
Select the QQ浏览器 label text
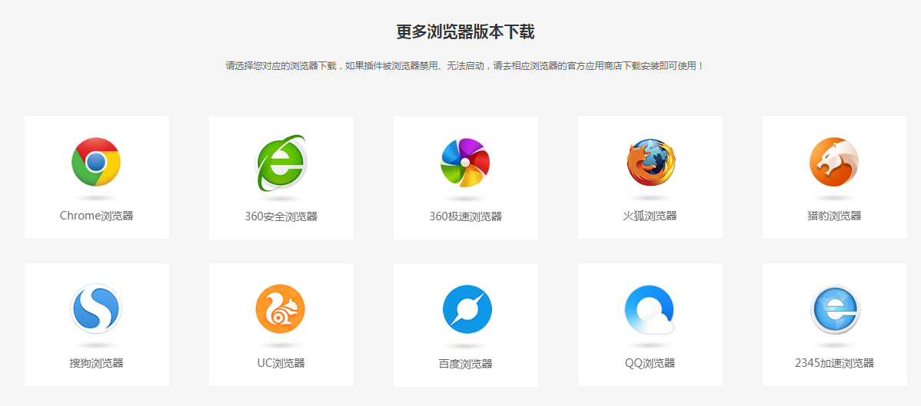tap(650, 363)
